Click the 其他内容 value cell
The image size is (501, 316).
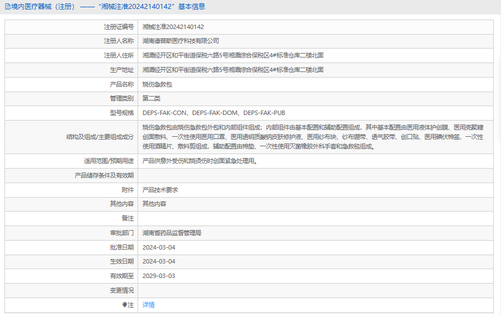(154, 204)
